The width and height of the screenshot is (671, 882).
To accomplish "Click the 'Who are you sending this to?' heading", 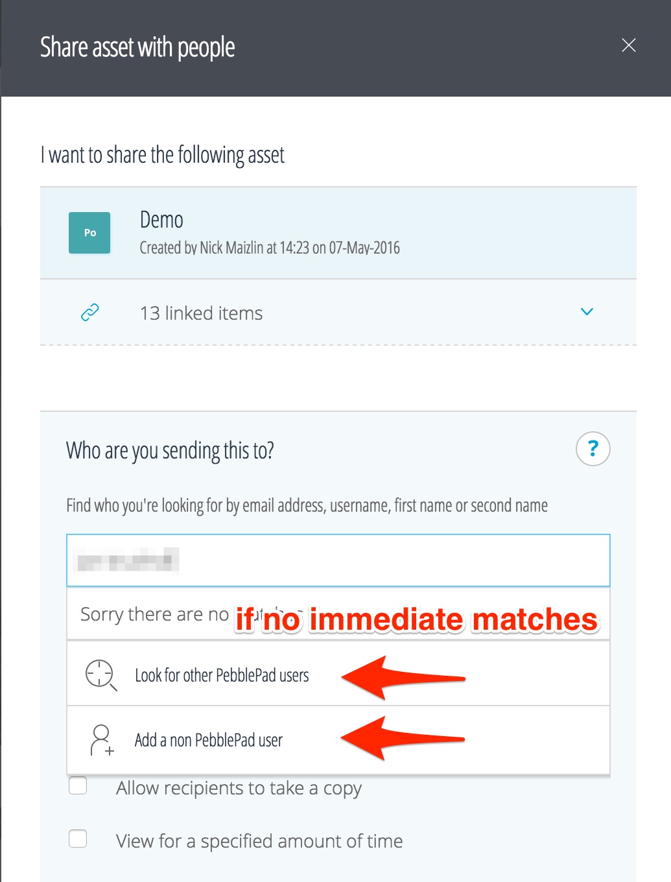I will 170,450.
